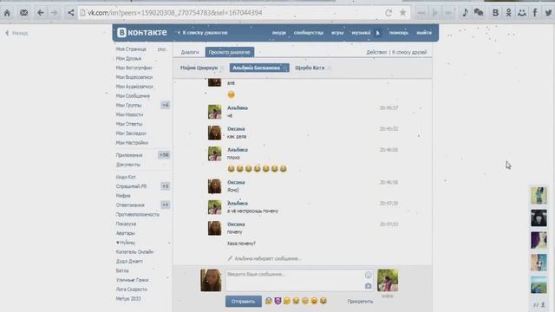The width and height of the screenshot is (555, 312).
Task: Open the Цвиркун dialog tab
Action: click(199, 68)
